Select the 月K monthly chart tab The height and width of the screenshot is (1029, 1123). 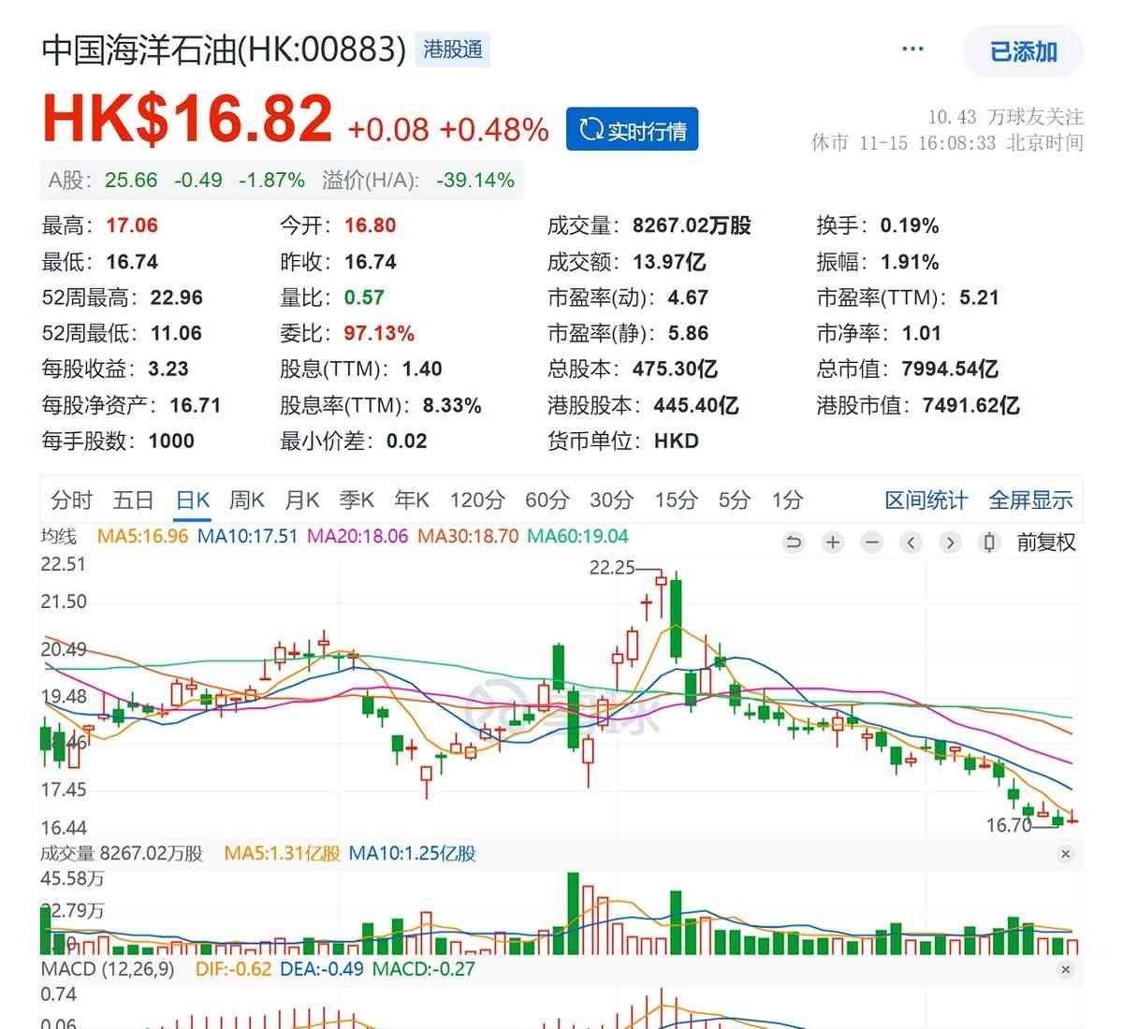[302, 500]
